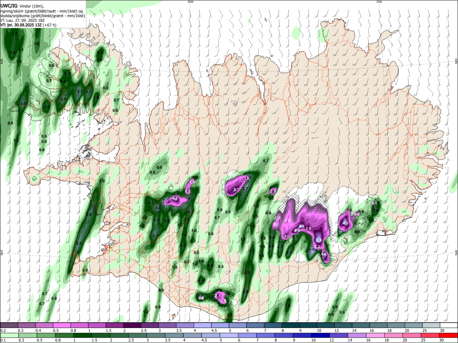
Task: Click the '3.0' rain value in the Westfjords
Action: click(23, 104)
